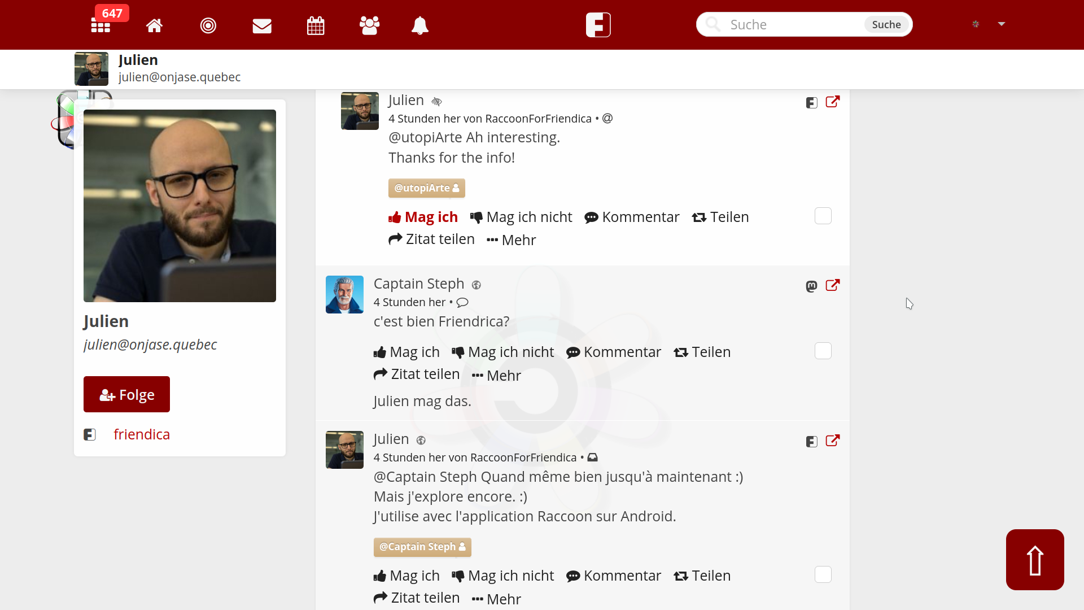Open the calendar icon

316,25
